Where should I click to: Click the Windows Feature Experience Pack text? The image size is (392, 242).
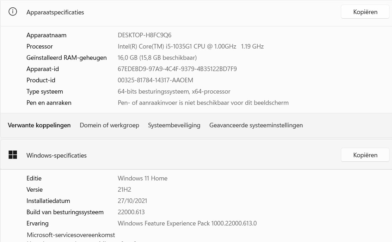coord(187,223)
